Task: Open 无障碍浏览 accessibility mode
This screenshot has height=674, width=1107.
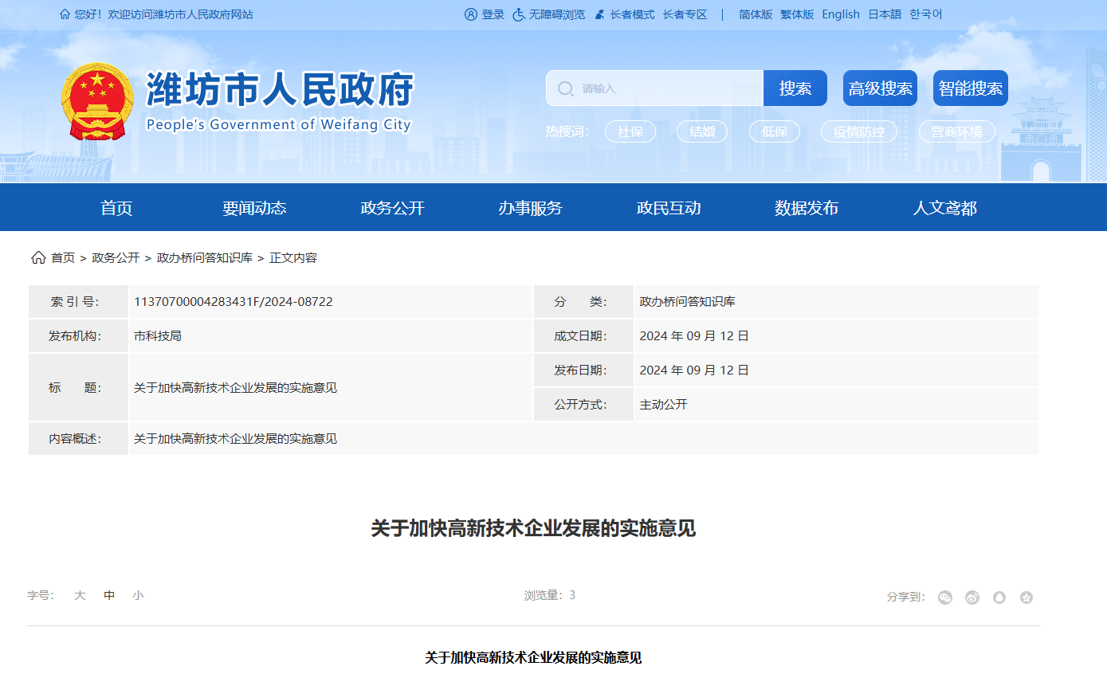Action: pyautogui.click(x=548, y=14)
